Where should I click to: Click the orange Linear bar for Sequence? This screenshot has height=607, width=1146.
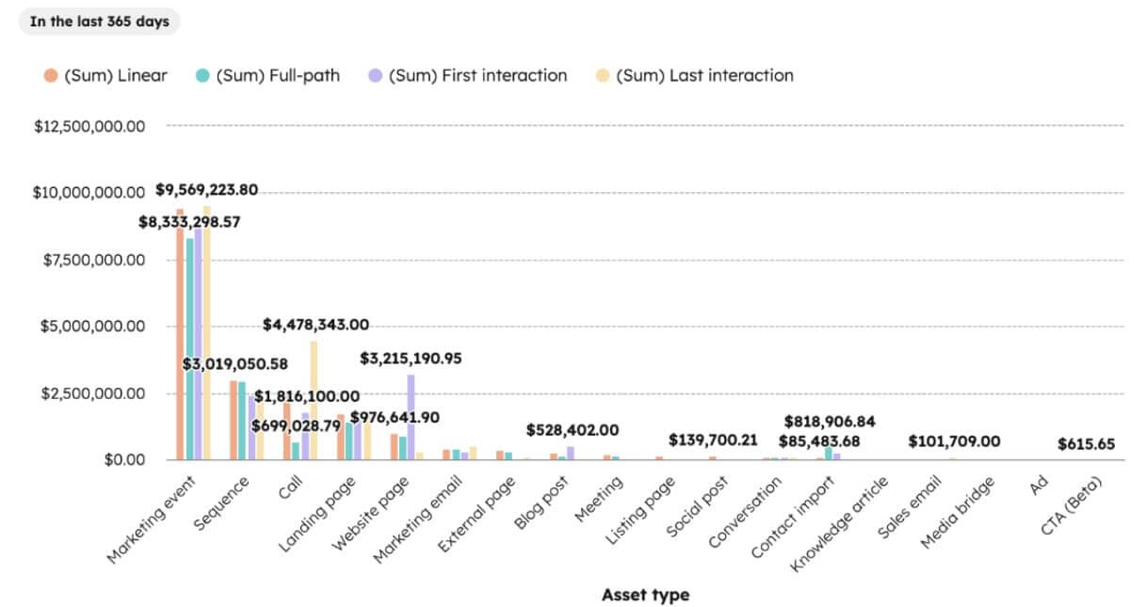coord(234,420)
